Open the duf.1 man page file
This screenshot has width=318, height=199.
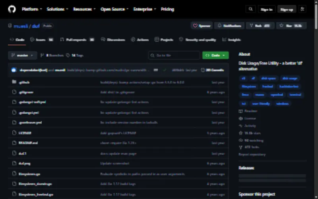[x=22, y=154]
